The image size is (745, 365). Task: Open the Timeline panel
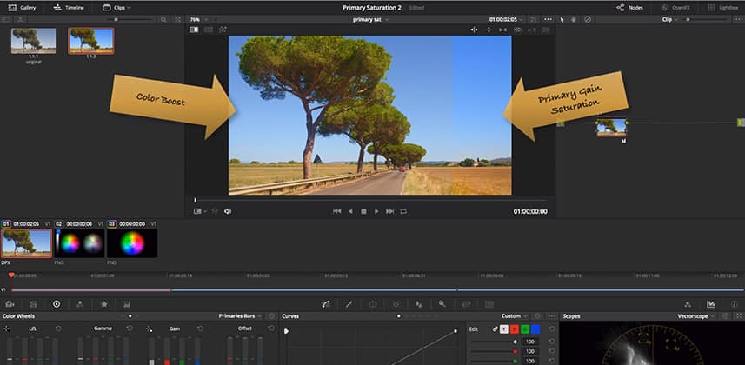tap(69, 8)
